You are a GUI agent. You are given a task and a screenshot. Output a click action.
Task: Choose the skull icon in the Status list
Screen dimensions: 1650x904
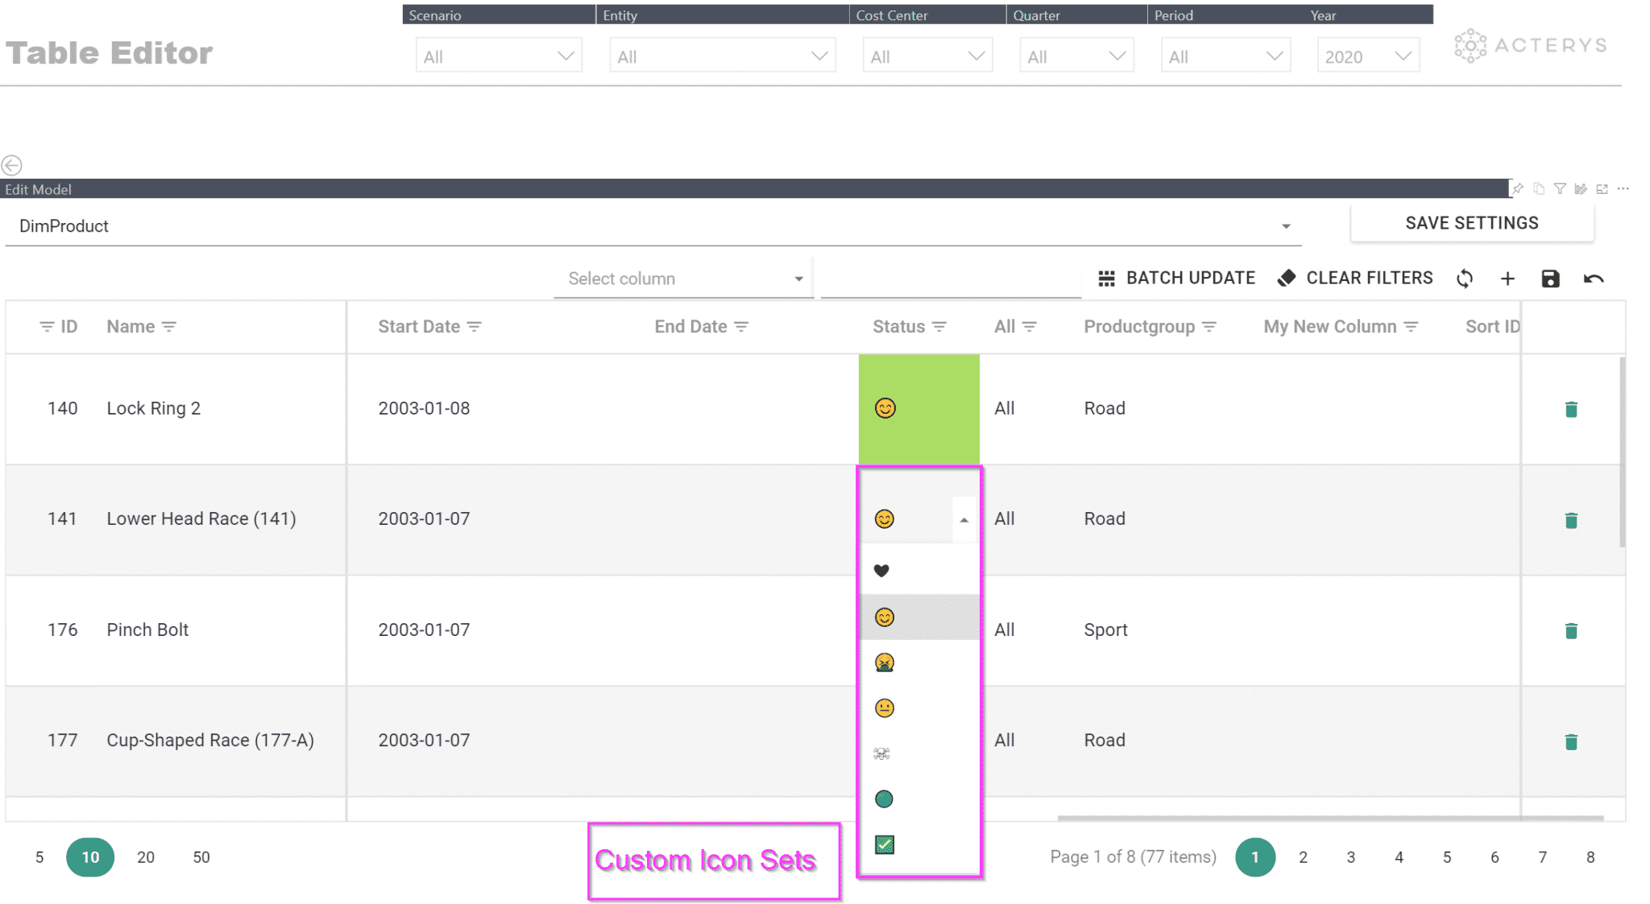pos(882,753)
